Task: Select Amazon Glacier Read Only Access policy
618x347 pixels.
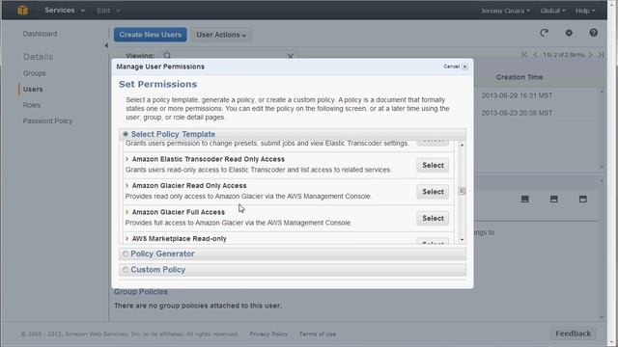Action: click(433, 192)
